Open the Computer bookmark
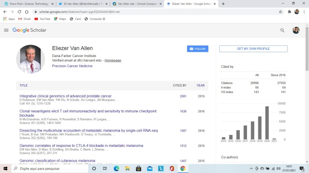 [95, 19]
